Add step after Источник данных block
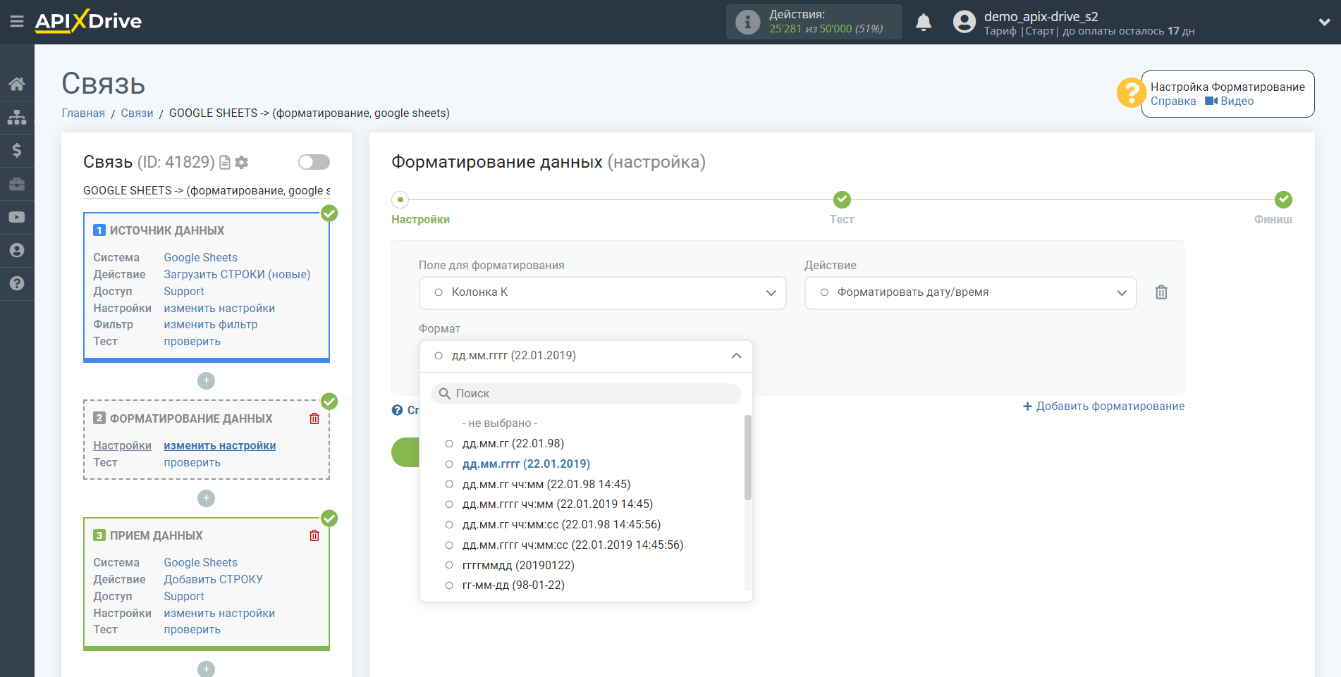Viewport: 1341px width, 677px height. 206,380
